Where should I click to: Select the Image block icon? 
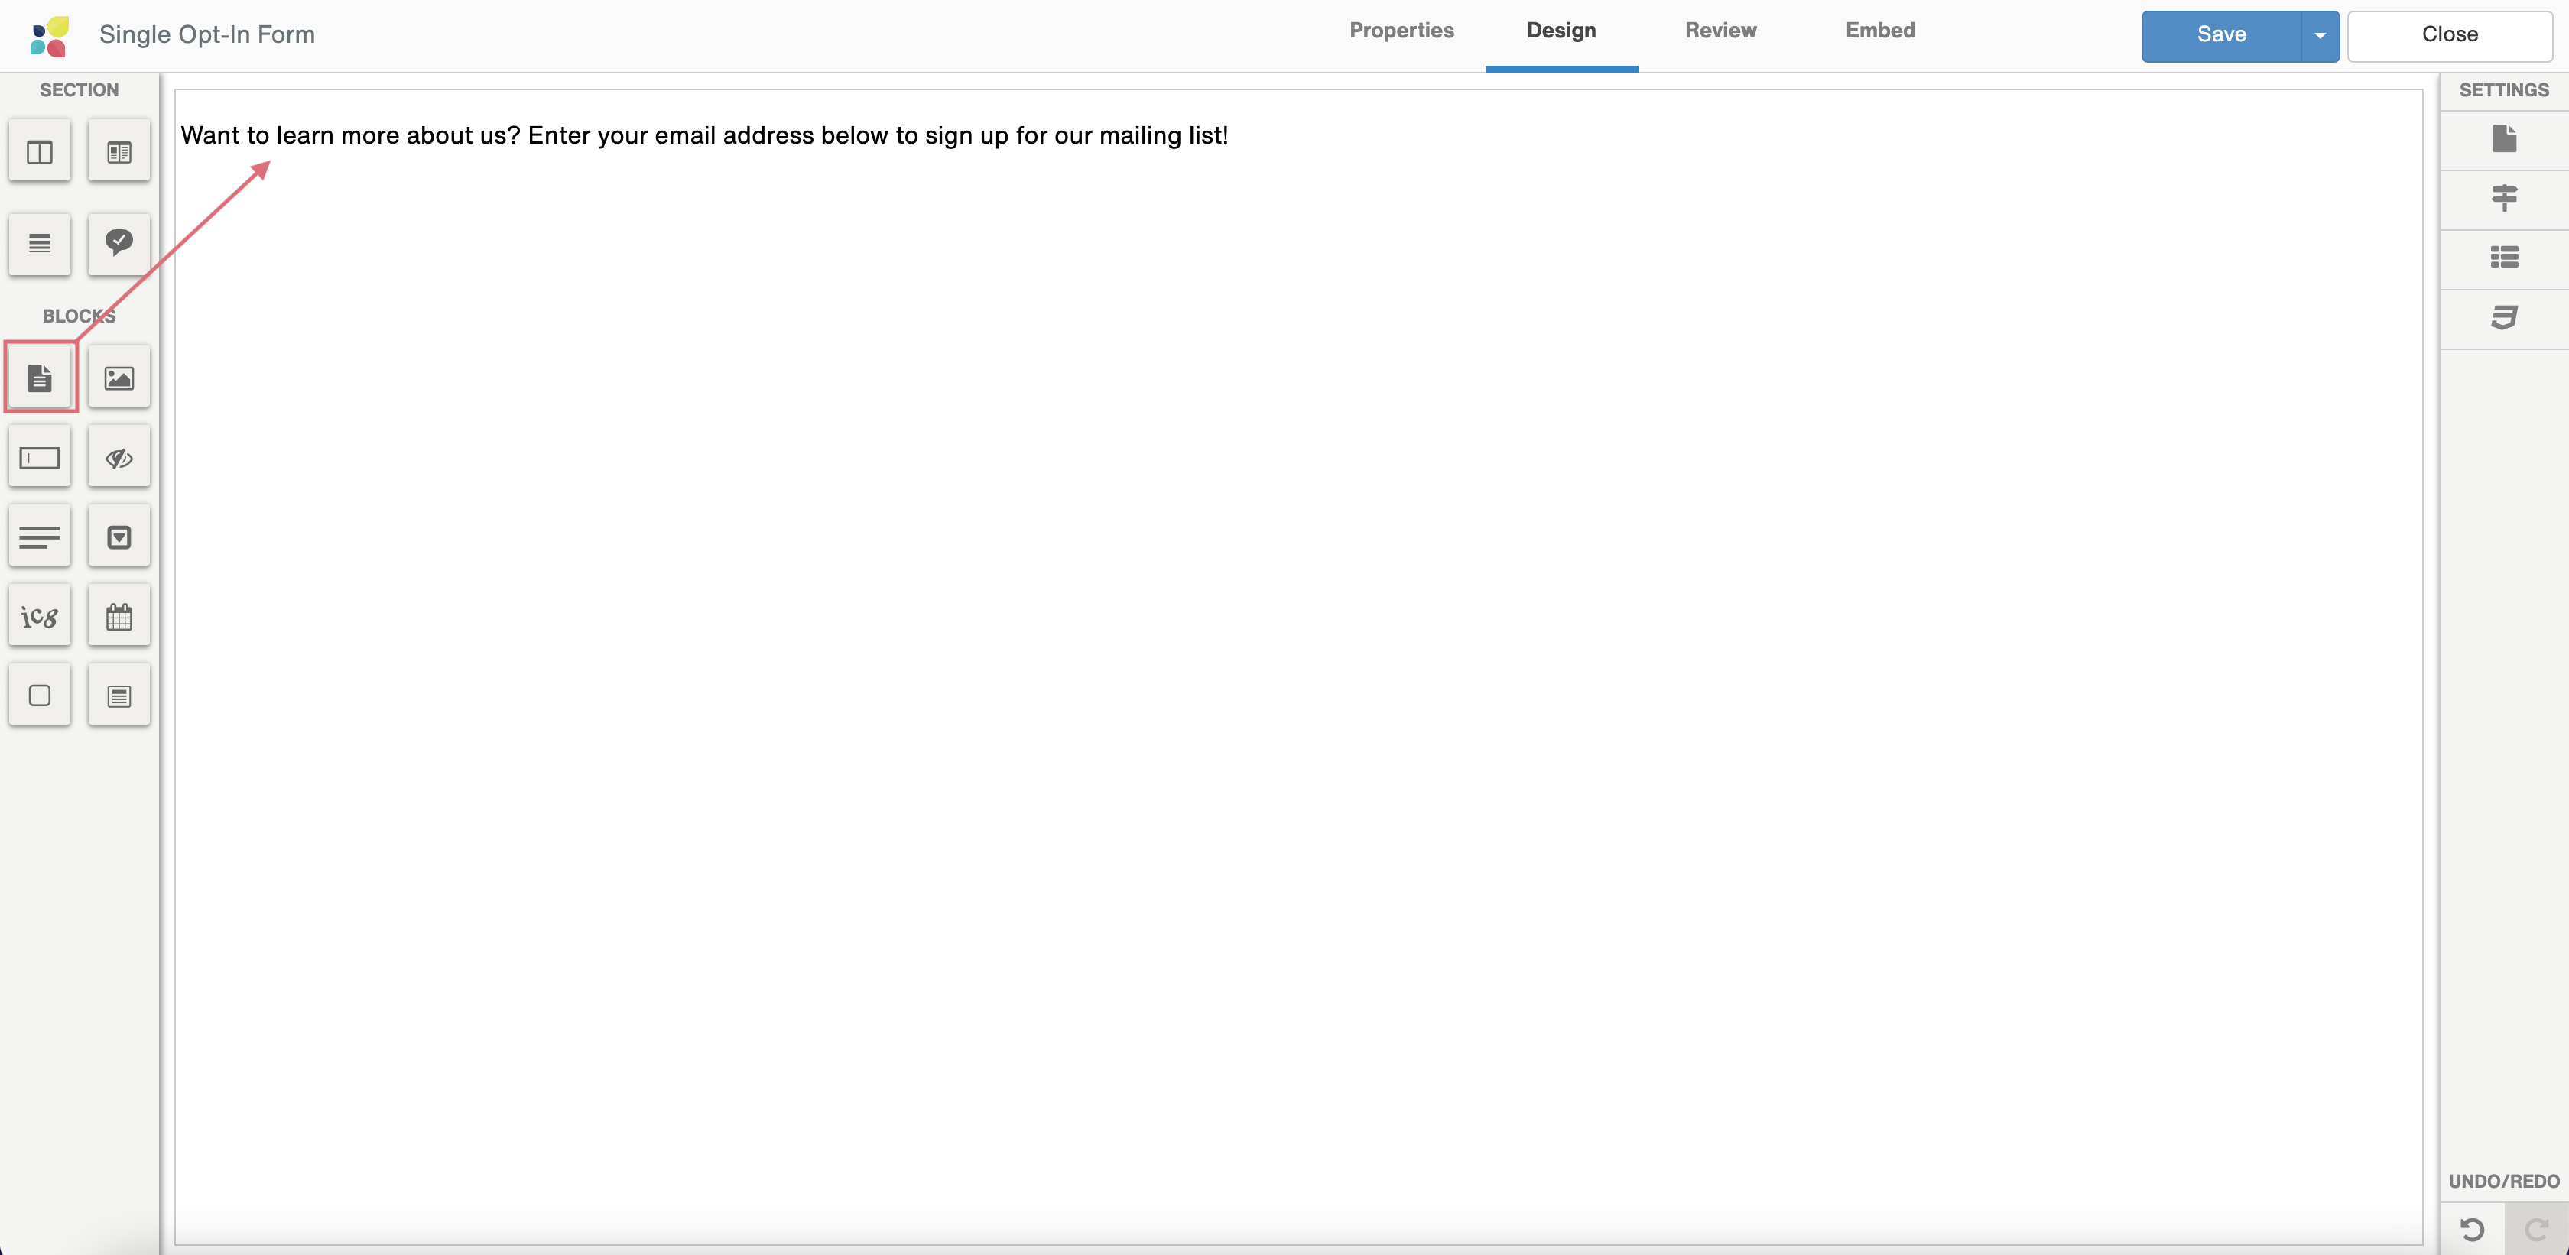[x=119, y=378]
